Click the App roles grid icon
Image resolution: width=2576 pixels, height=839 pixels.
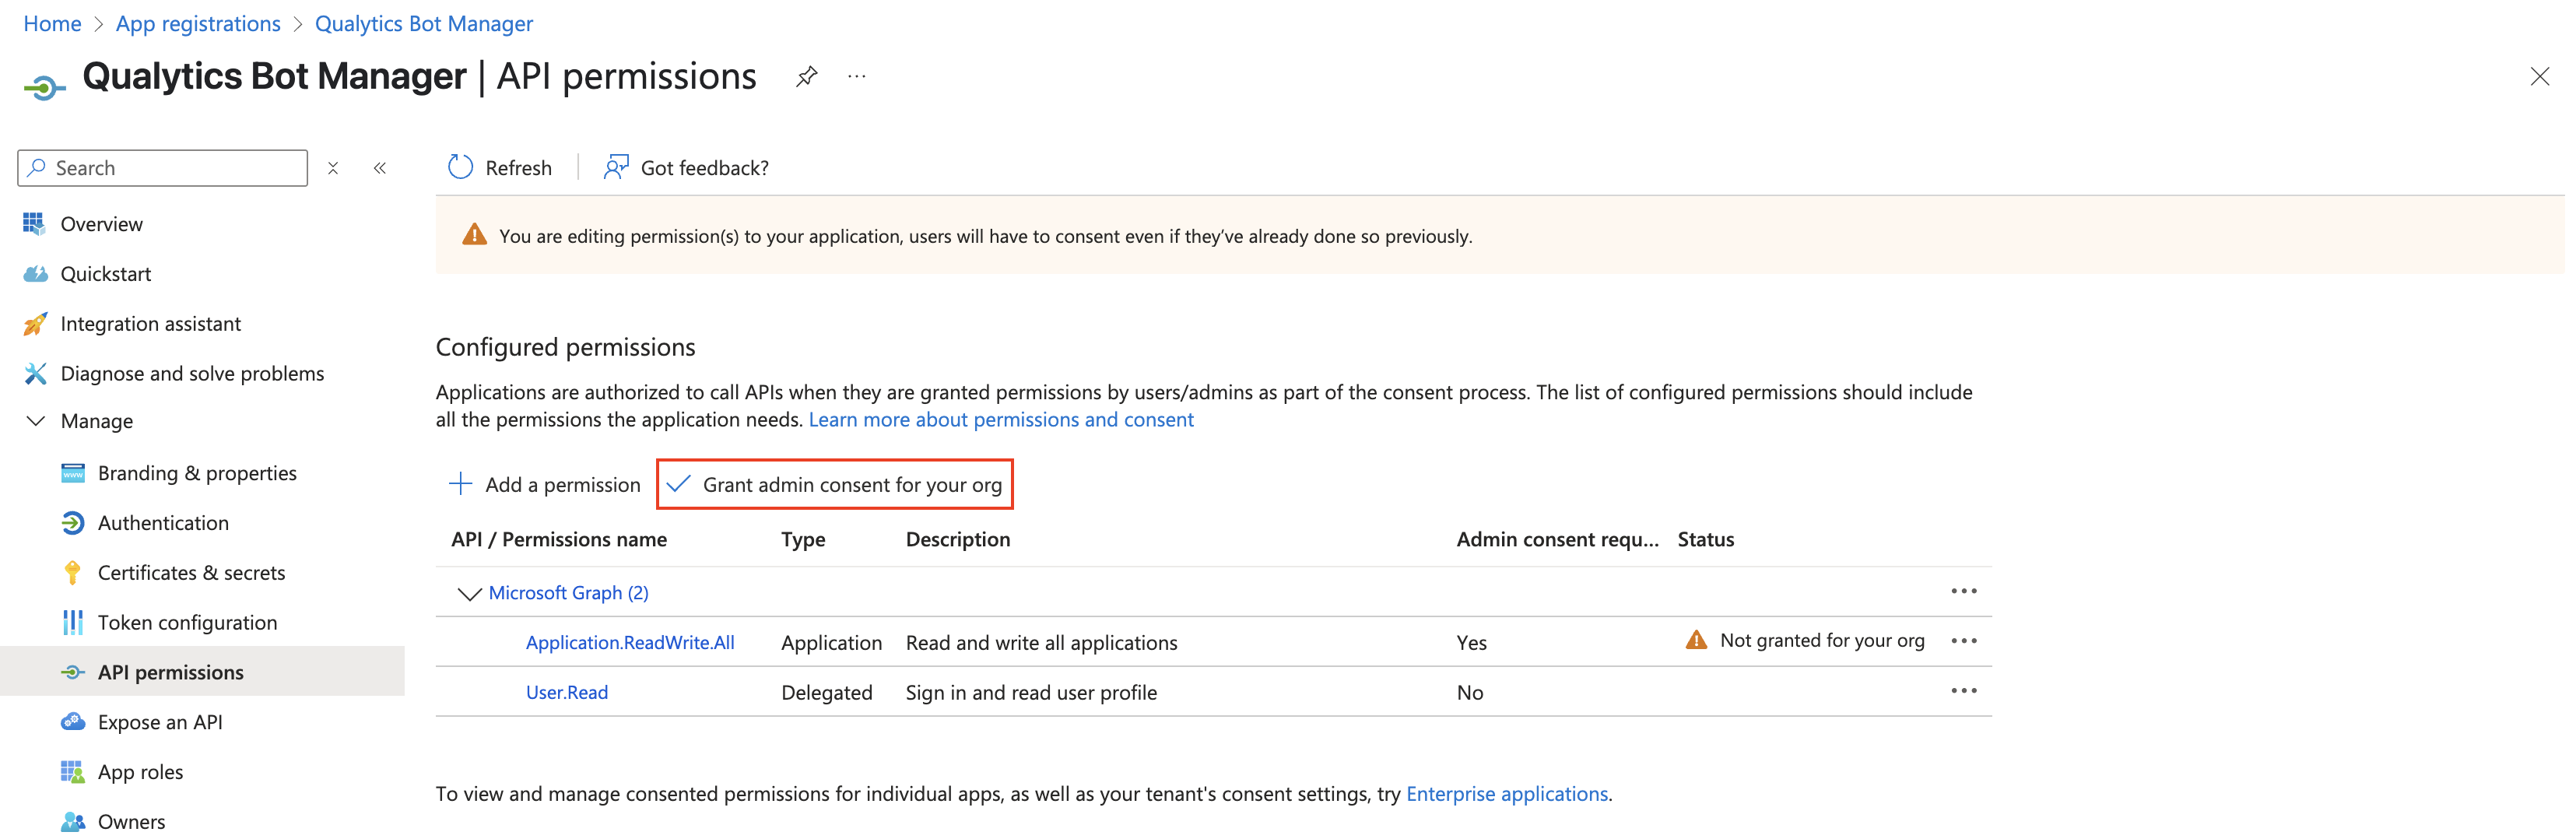coord(73,771)
